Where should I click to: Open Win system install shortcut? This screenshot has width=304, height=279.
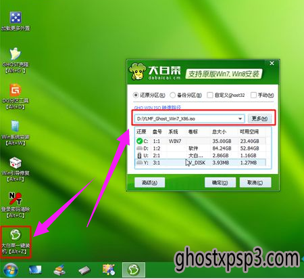16,133
